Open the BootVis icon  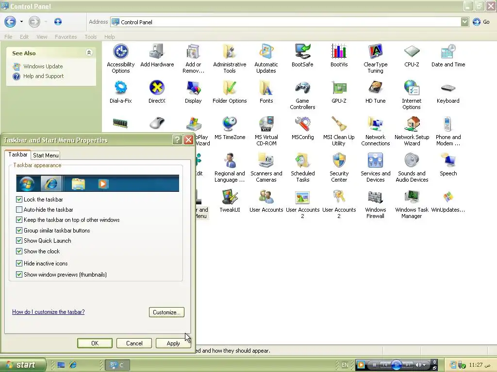pyautogui.click(x=339, y=56)
